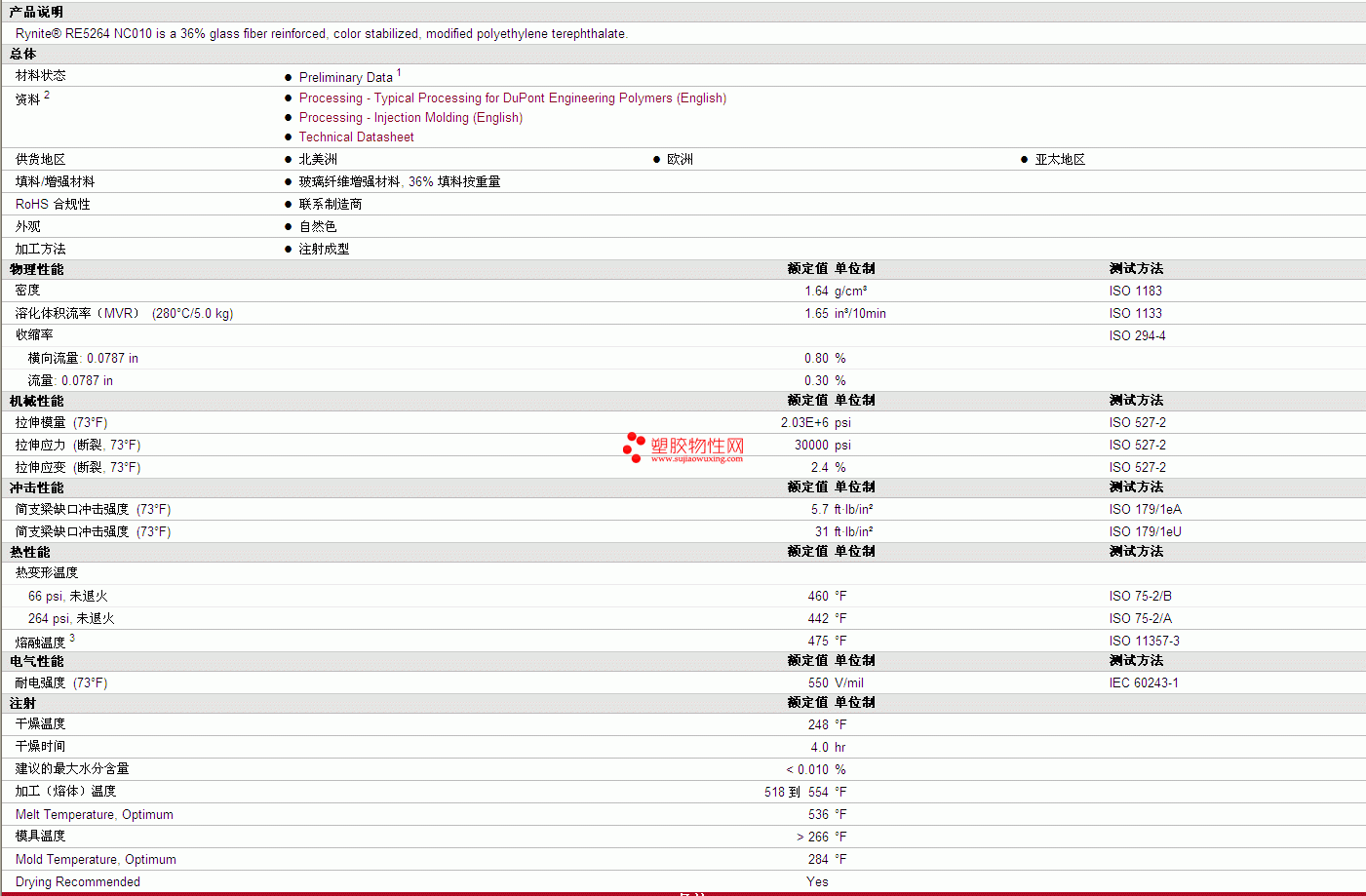
Task: Click the Drying Recommended row label
Action: 78,882
